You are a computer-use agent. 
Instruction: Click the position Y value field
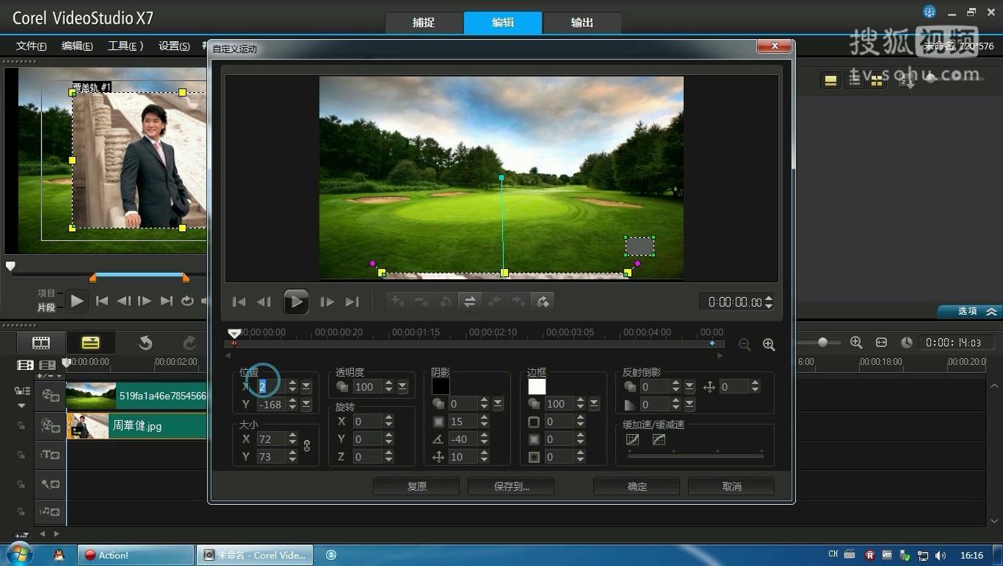[271, 404]
